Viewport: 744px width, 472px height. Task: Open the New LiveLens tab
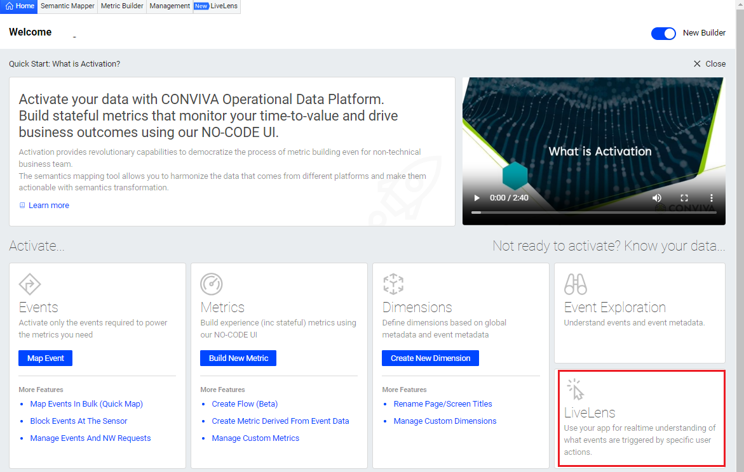[217, 6]
